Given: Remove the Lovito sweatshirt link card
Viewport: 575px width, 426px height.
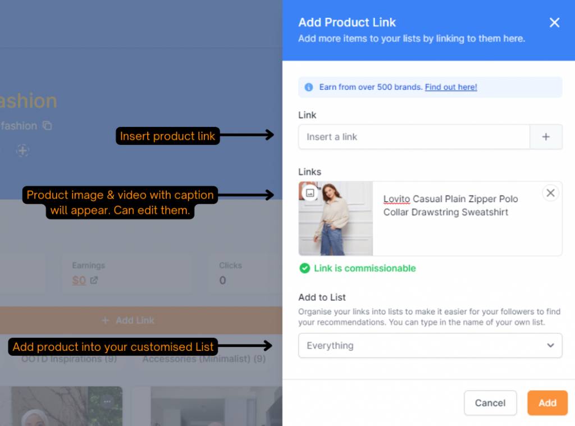Looking at the screenshot, I should point(550,193).
